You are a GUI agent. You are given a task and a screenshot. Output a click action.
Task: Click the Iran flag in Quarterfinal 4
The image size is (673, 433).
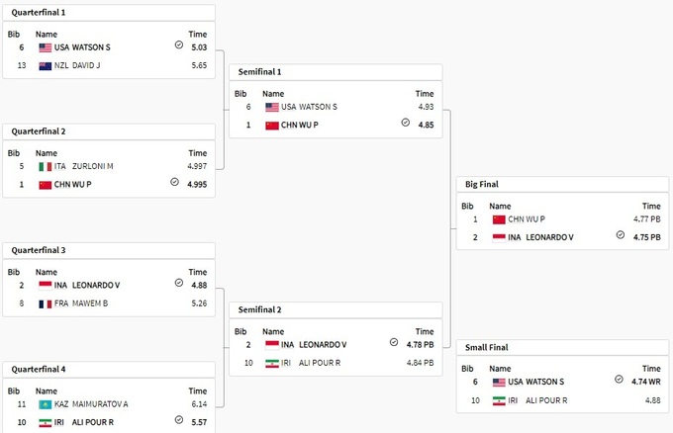pyautogui.click(x=45, y=422)
